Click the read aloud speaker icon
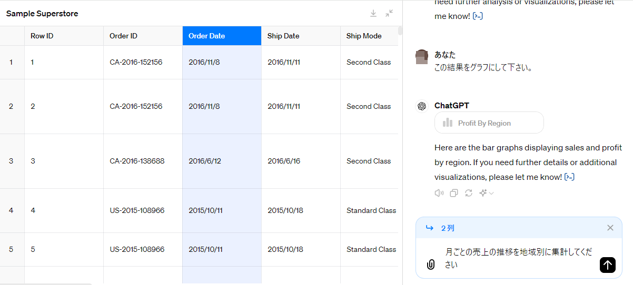This screenshot has height=285, width=633. 439,193
